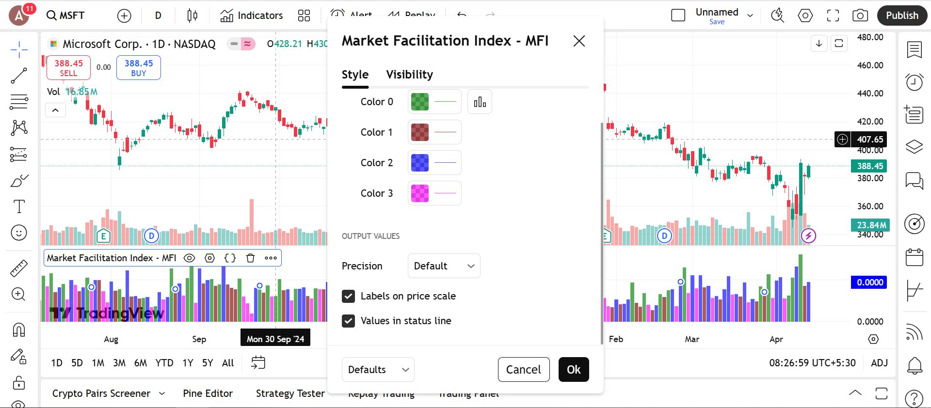Image resolution: width=931 pixels, height=408 pixels.
Task: Open the economic calendar panel
Action: (x=915, y=257)
